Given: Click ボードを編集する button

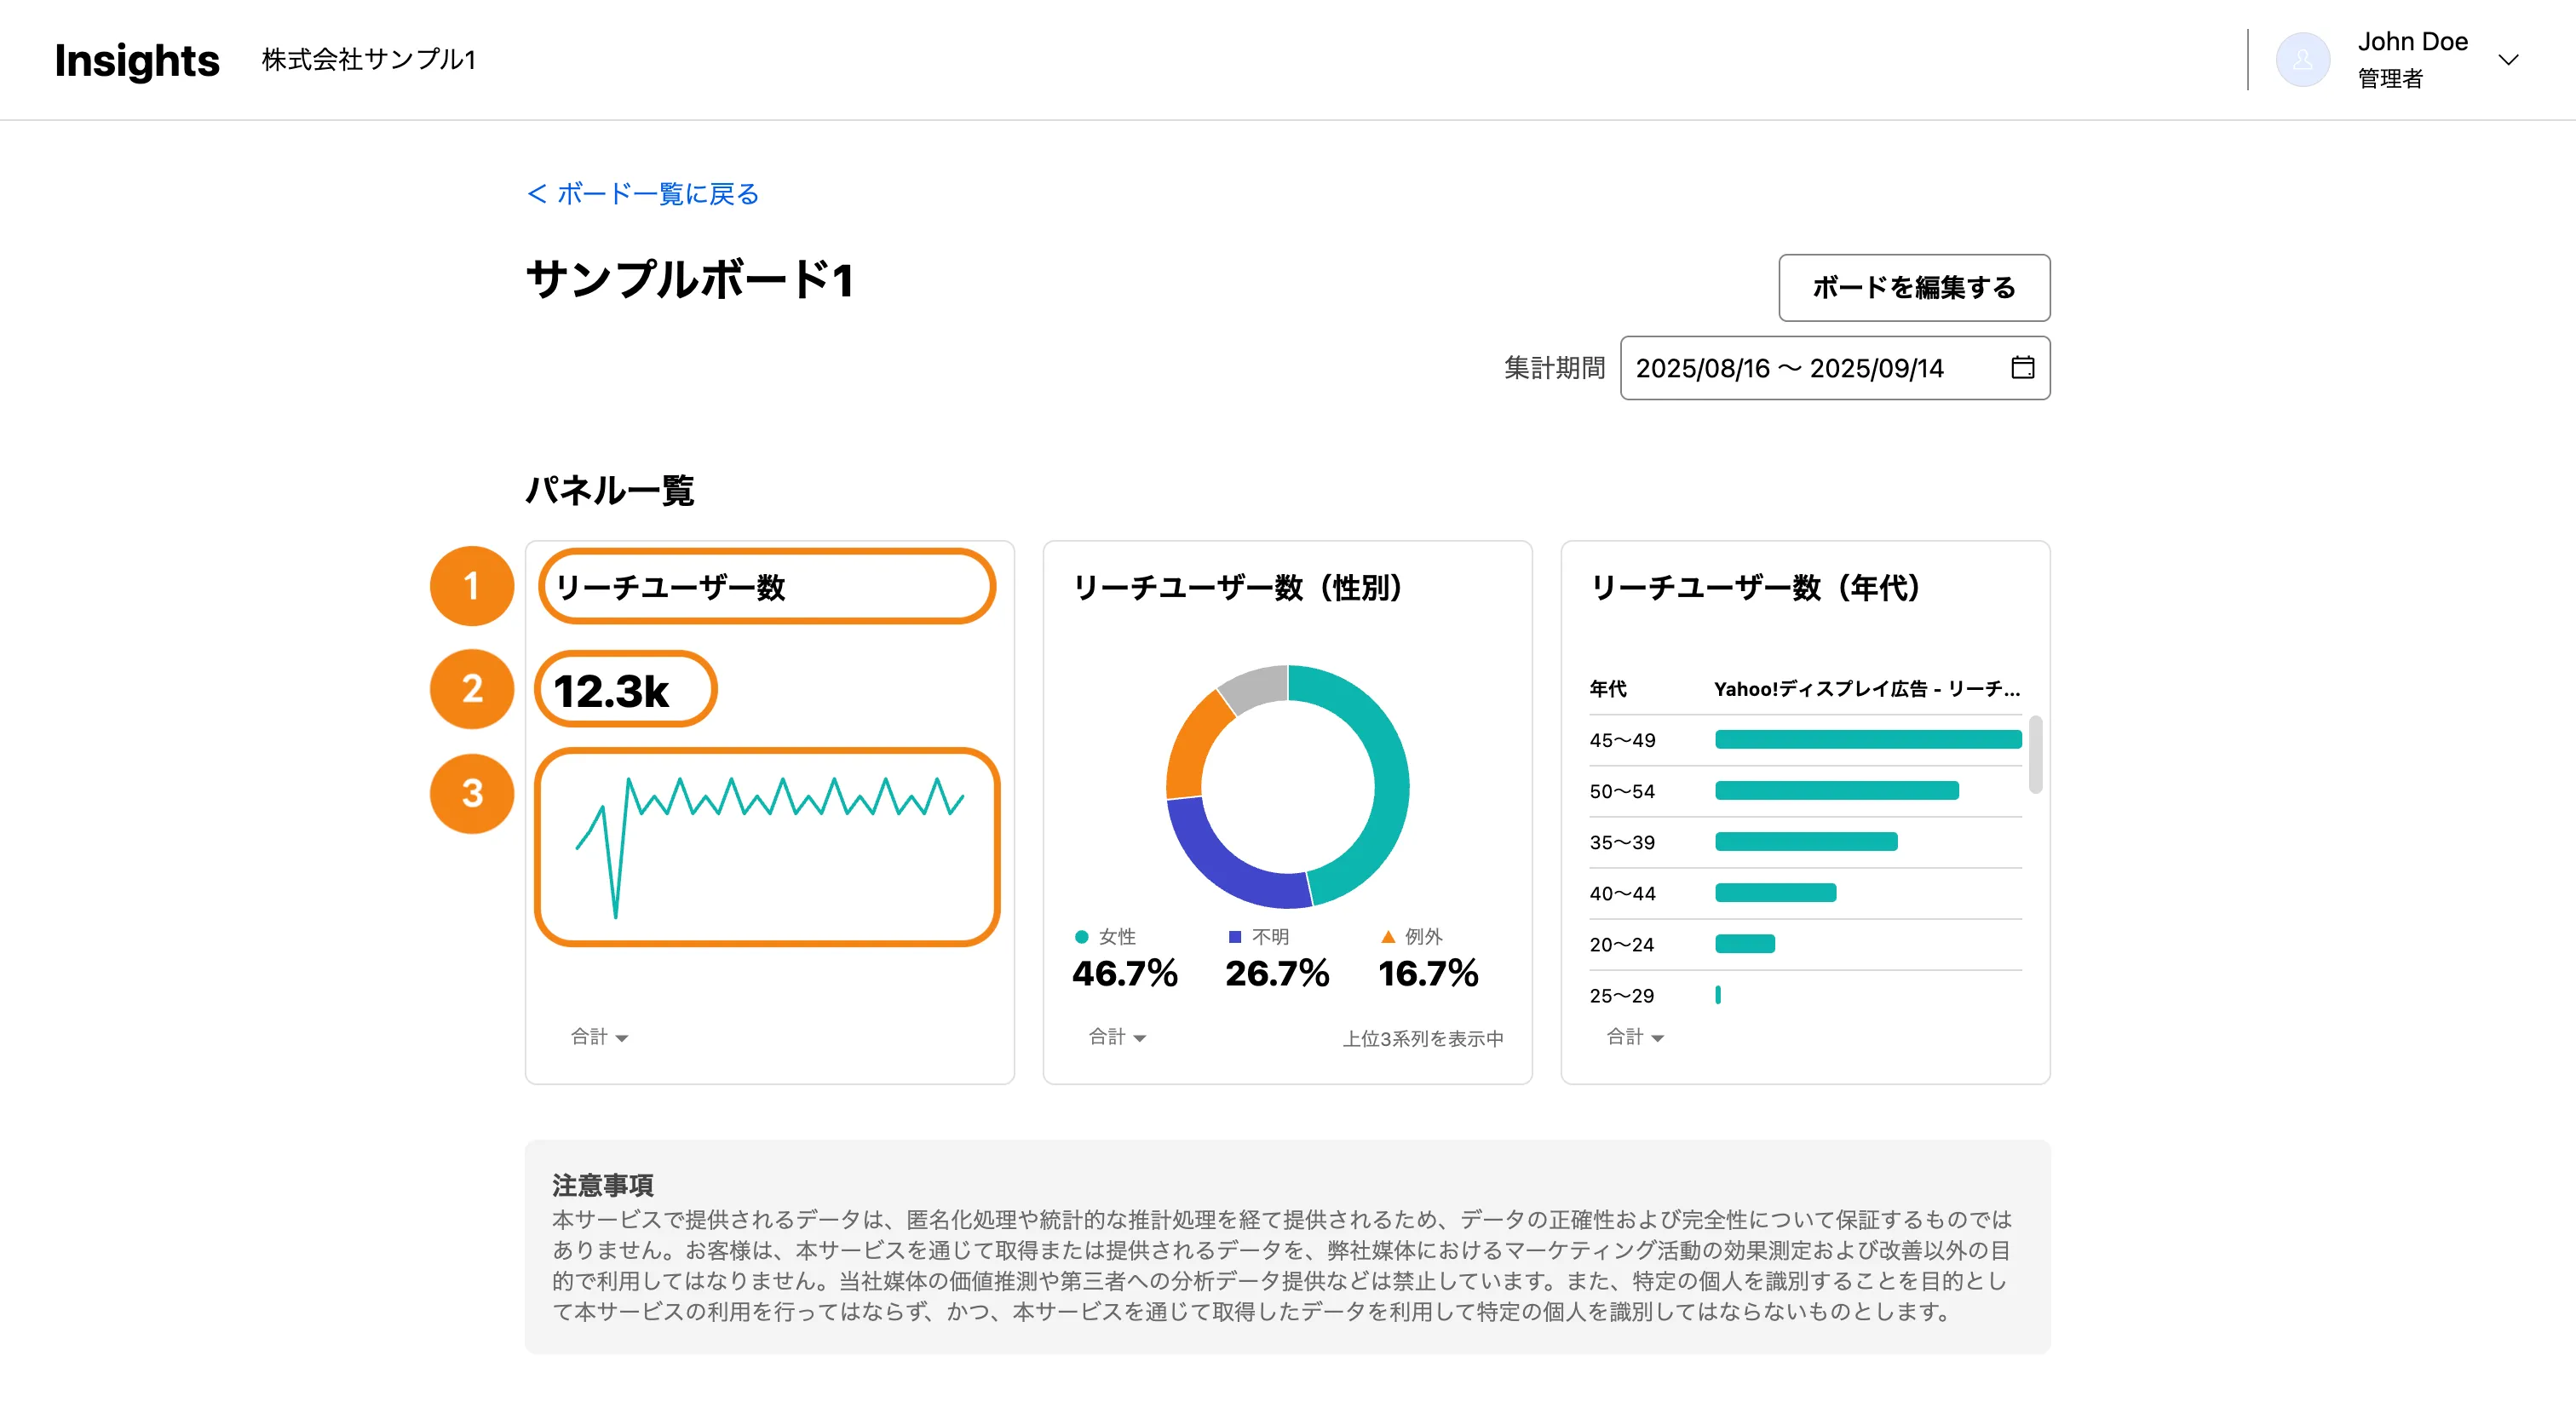Looking at the screenshot, I should [x=1913, y=288].
